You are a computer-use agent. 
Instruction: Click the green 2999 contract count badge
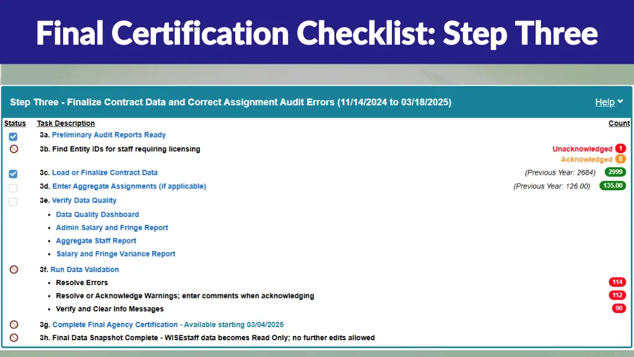615,172
